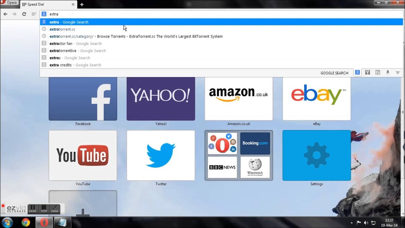Pick 'extratorrentlive' Google Search suggestion
Screen dimensions: 405x228
pos(221,51)
